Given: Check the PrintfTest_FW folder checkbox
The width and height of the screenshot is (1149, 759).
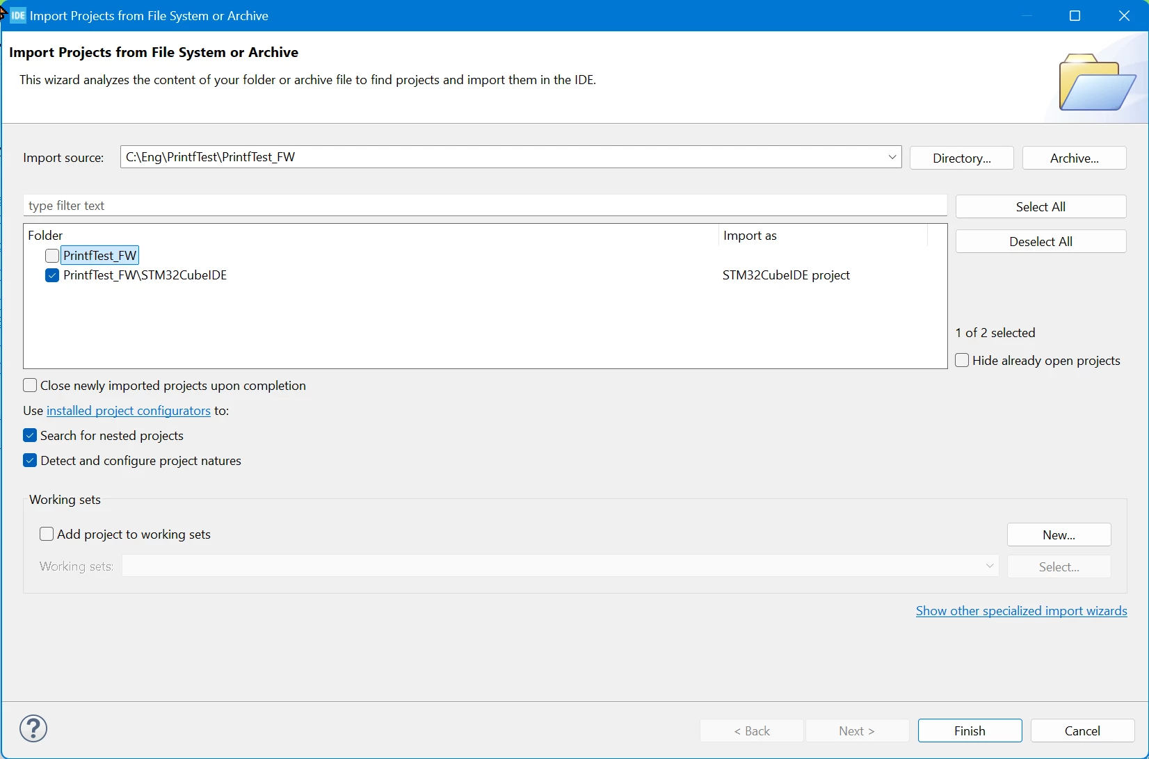Looking at the screenshot, I should click(52, 256).
